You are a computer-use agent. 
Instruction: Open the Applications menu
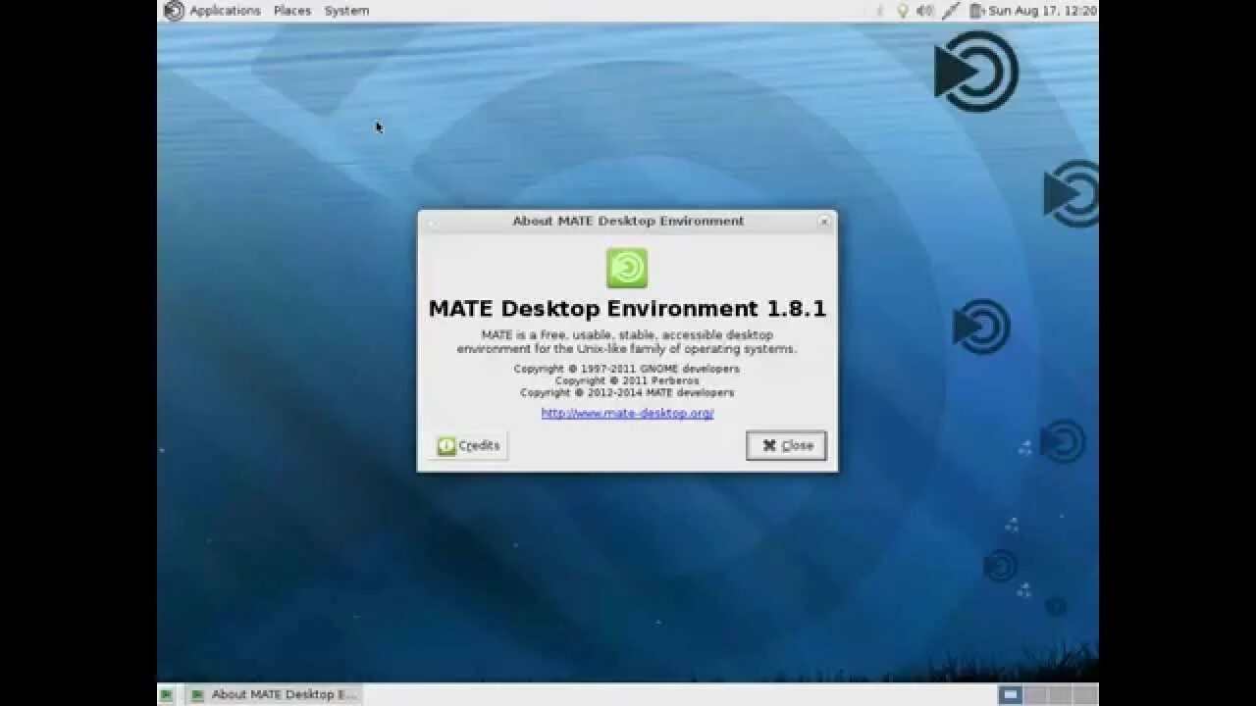tap(225, 11)
